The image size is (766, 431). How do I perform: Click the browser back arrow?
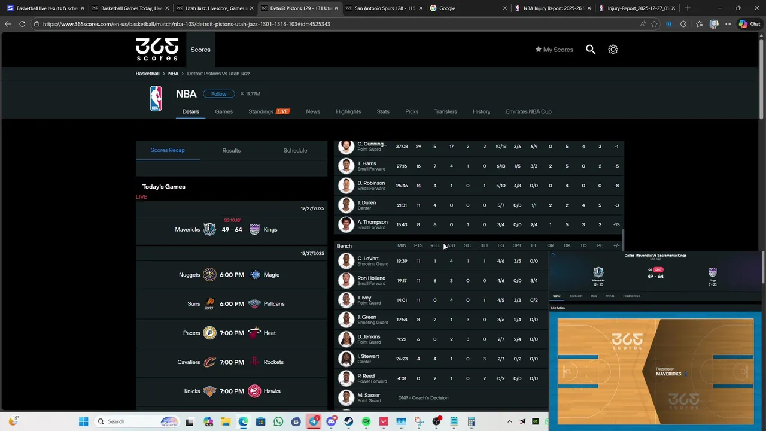tap(7, 24)
